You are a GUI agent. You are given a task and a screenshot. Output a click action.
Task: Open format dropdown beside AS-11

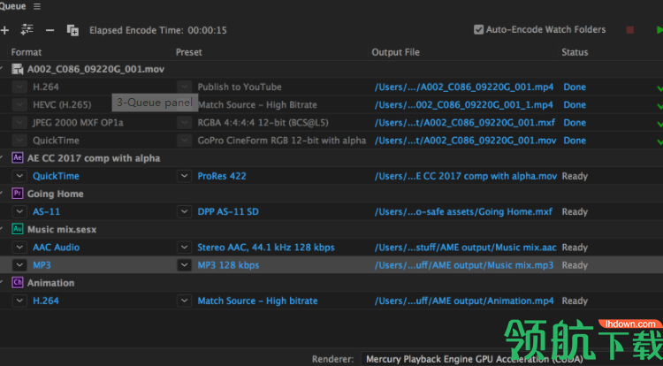click(x=19, y=211)
